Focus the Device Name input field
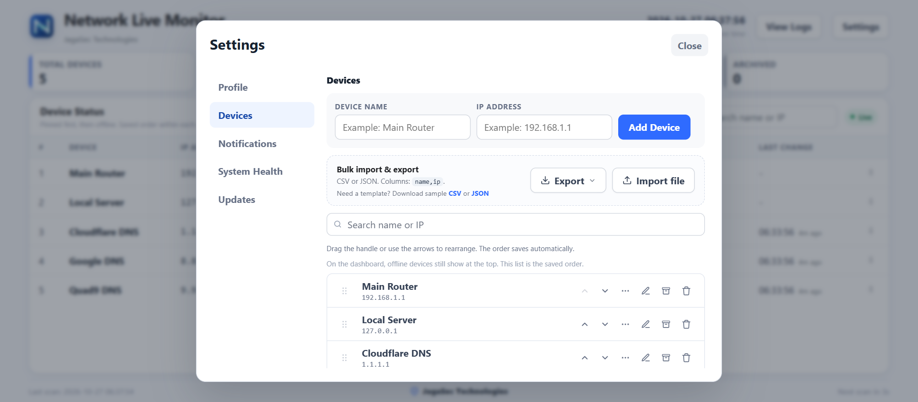918x402 pixels. point(403,127)
